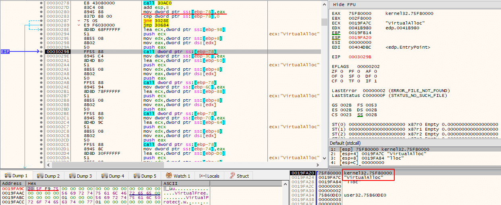Select the Dump 5 tab
This screenshot has width=501, height=205.
point(145,176)
